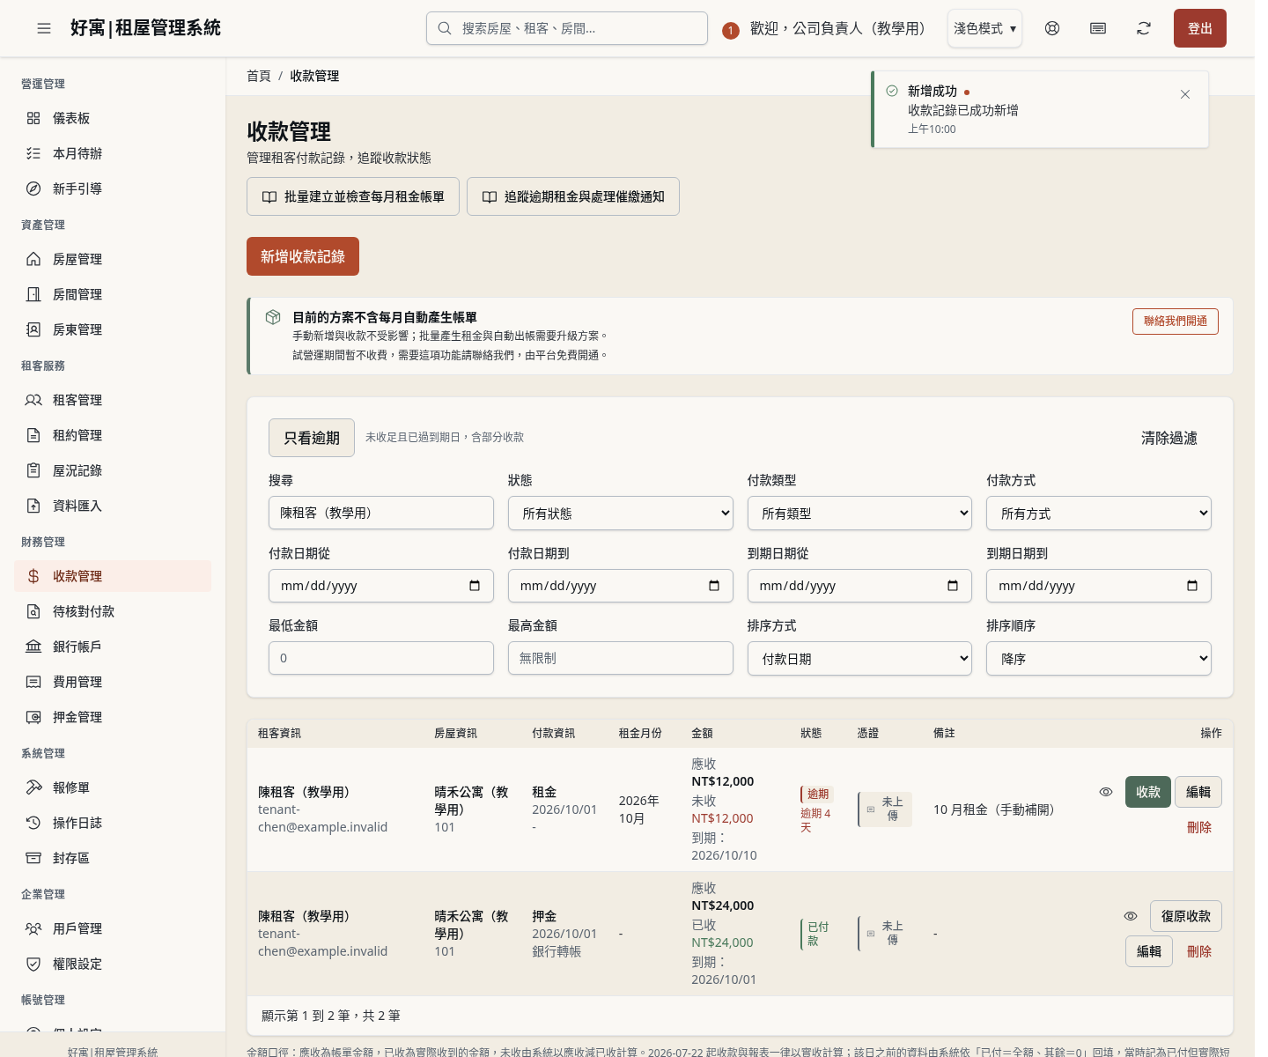Open 權限設定 in the sidebar
The width and height of the screenshot is (1268, 1057).
click(113, 964)
